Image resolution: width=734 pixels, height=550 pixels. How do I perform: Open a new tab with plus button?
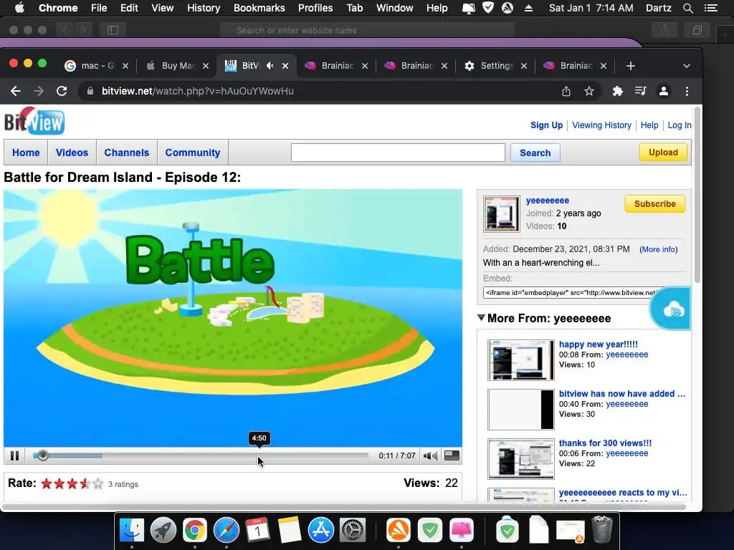[631, 66]
